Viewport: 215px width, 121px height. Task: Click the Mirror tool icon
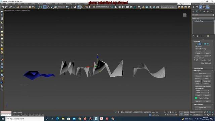coord(112,7)
